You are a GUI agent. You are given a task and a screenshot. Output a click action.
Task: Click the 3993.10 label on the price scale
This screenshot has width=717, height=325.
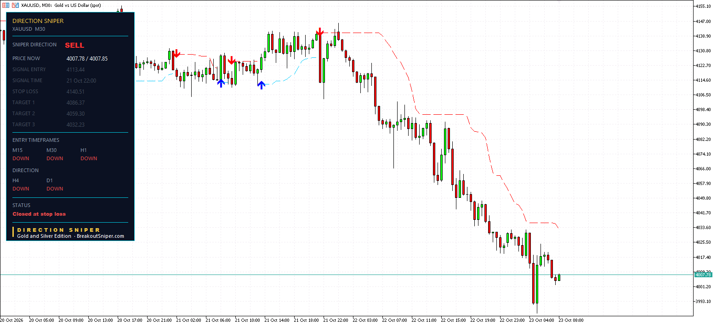pos(704,301)
